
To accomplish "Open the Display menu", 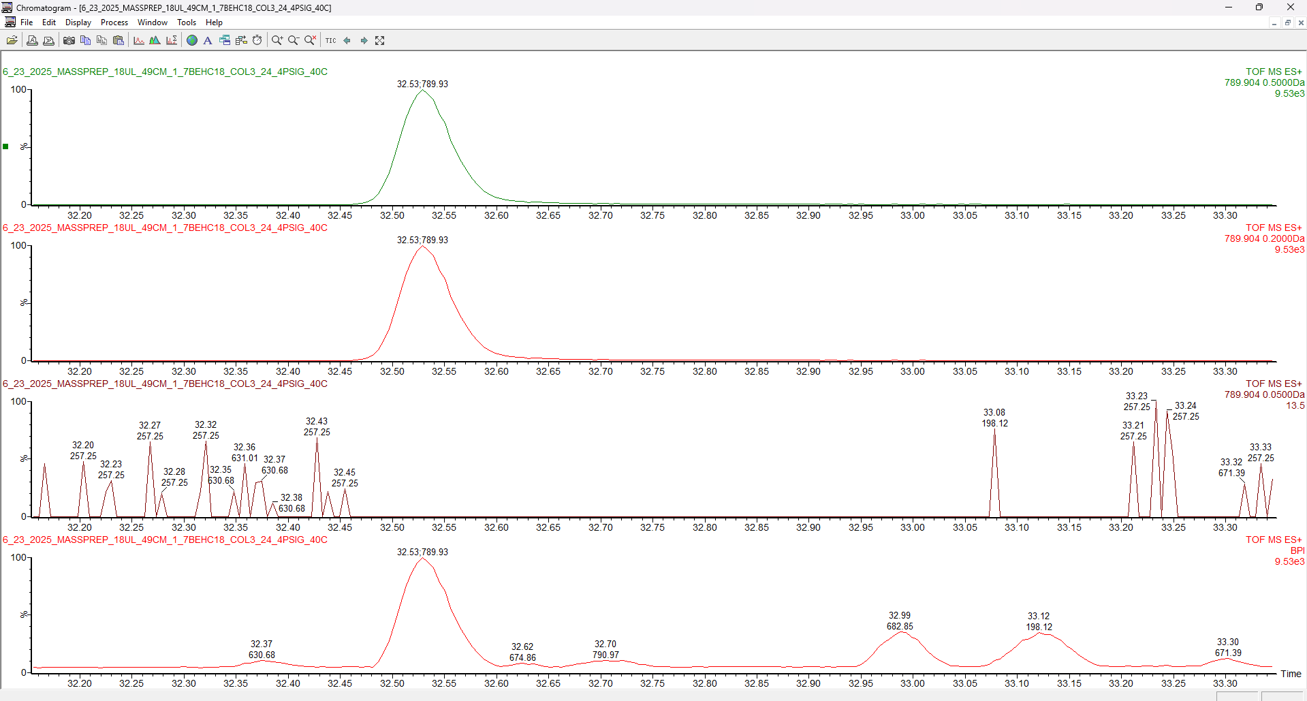I will (78, 22).
